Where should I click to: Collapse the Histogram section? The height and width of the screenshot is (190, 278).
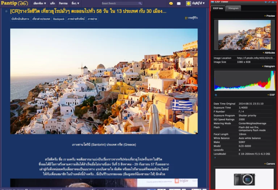269,66
